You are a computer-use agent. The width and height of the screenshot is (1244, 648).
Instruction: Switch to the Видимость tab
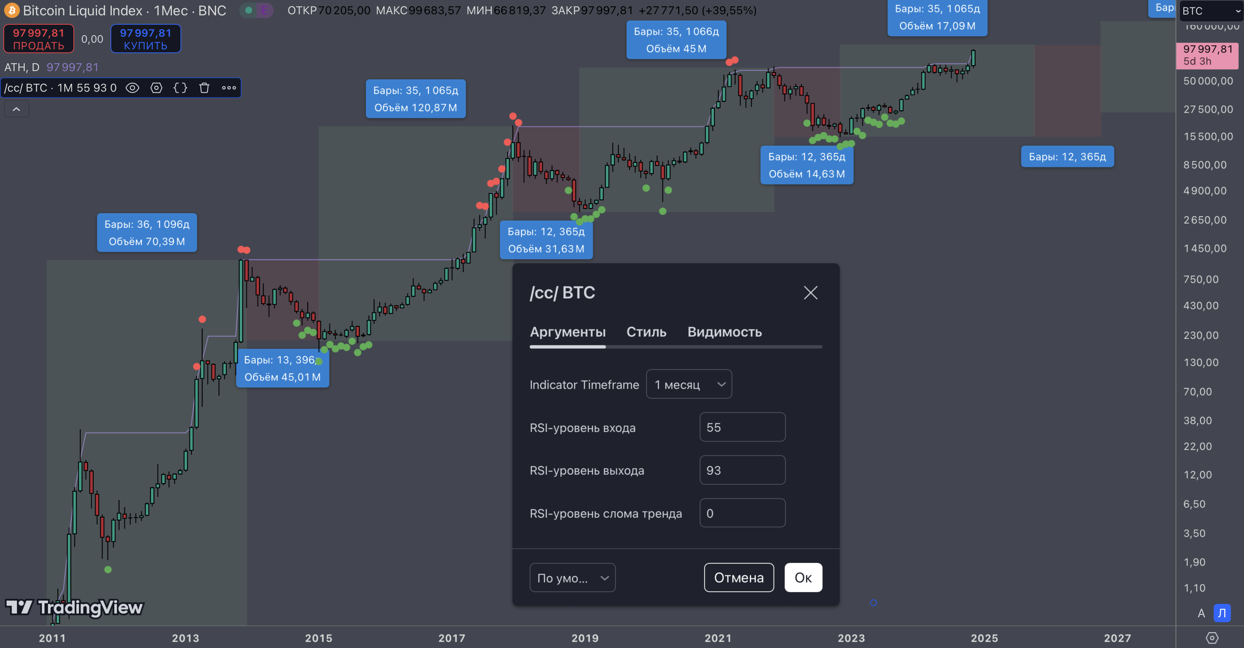click(x=724, y=332)
